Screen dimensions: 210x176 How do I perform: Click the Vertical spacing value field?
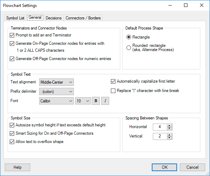160,136
